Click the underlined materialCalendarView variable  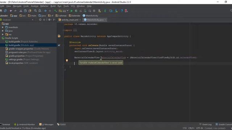pyautogui.click(x=113, y=57)
